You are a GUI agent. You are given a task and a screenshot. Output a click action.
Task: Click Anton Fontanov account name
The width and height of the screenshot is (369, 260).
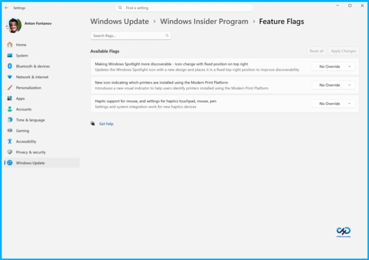point(38,23)
